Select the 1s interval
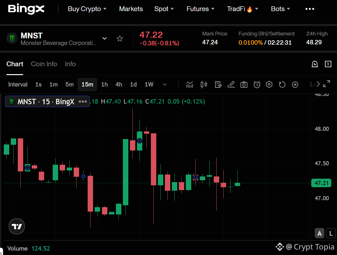Image resolution: width=337 pixels, height=255 pixels. [38, 85]
